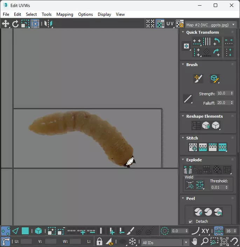Enable Polygon sub-object mode
Viewport: 240px width, 247px height.
[25, 231]
